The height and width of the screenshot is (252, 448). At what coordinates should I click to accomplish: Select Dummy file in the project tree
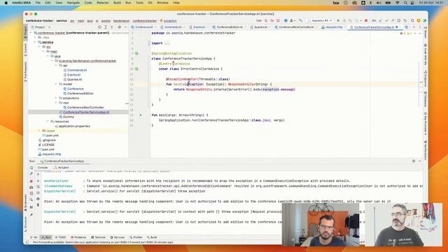tap(69, 117)
